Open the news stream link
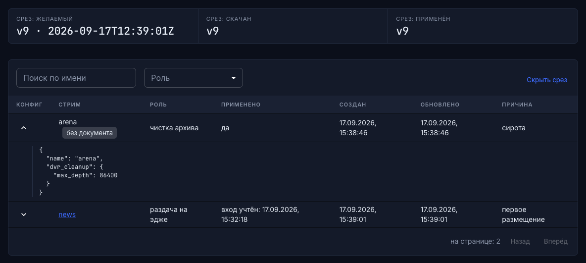The image size is (586, 263). 67,214
